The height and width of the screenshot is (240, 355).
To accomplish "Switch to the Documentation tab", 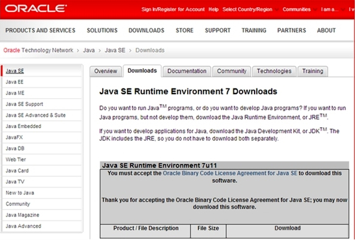I will [187, 71].
